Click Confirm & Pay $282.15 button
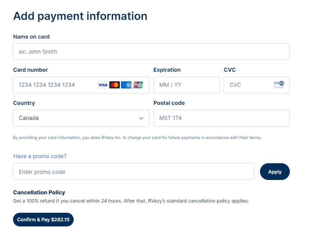This screenshot has width=309, height=237. coord(43,220)
